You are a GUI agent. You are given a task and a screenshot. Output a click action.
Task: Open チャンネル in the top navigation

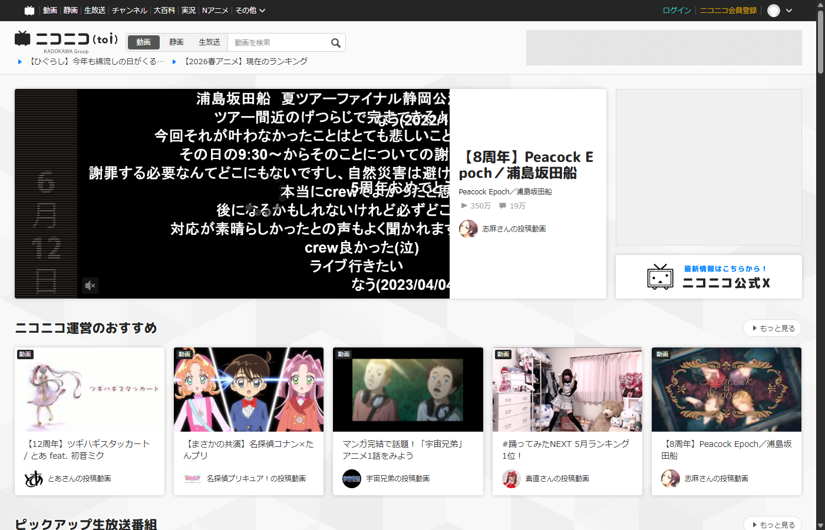[x=130, y=11]
